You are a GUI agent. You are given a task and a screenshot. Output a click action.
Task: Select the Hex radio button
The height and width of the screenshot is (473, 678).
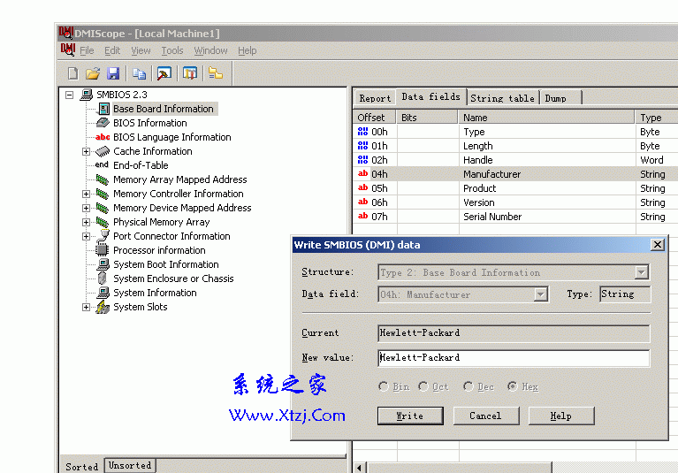[512, 386]
